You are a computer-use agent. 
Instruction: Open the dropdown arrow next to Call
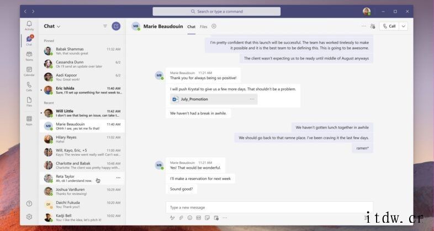[x=403, y=26]
